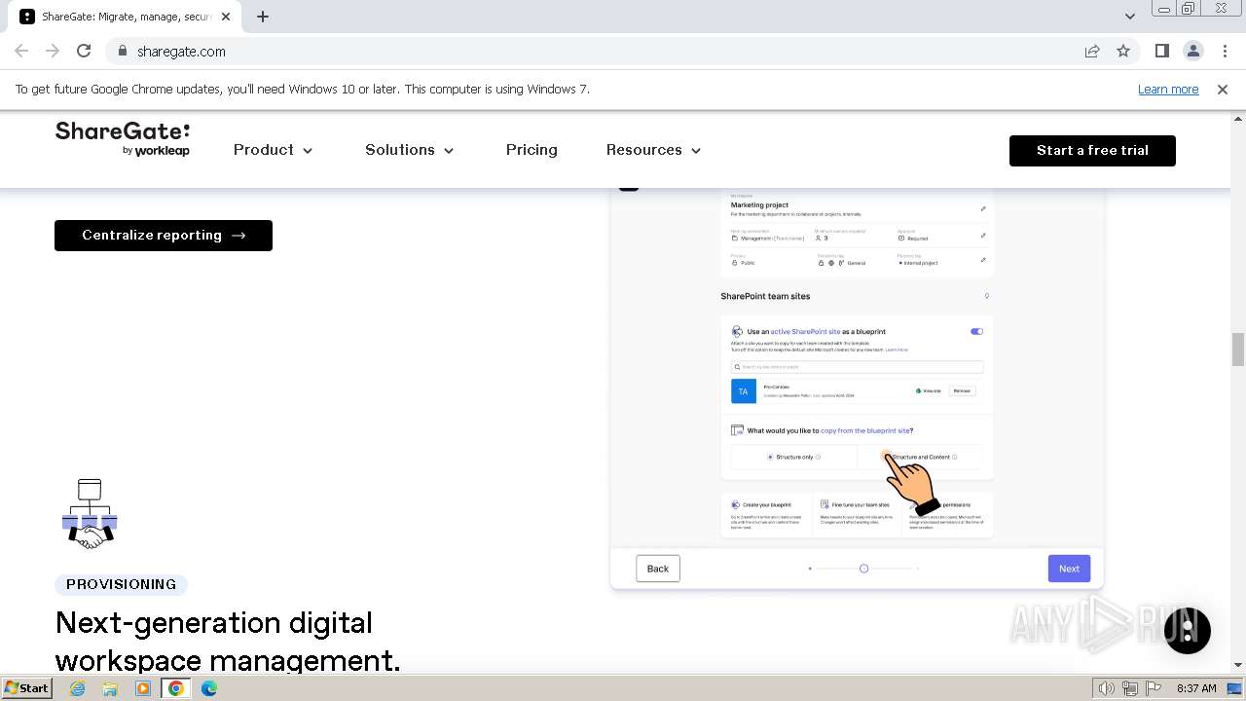Image resolution: width=1246 pixels, height=701 pixels.
Task: Open the Pricing page
Action: pos(531,150)
